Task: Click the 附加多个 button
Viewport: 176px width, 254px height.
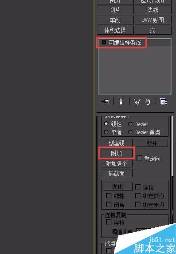Action: click(x=117, y=163)
